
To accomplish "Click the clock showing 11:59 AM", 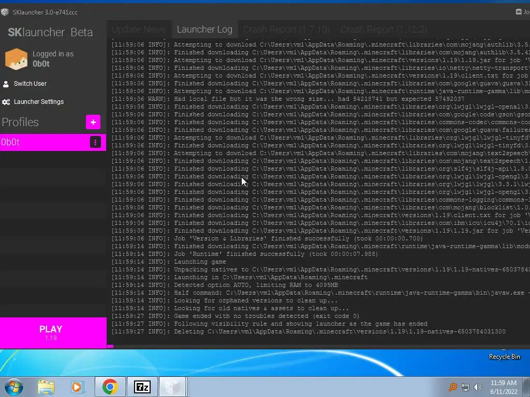I will [504, 383].
